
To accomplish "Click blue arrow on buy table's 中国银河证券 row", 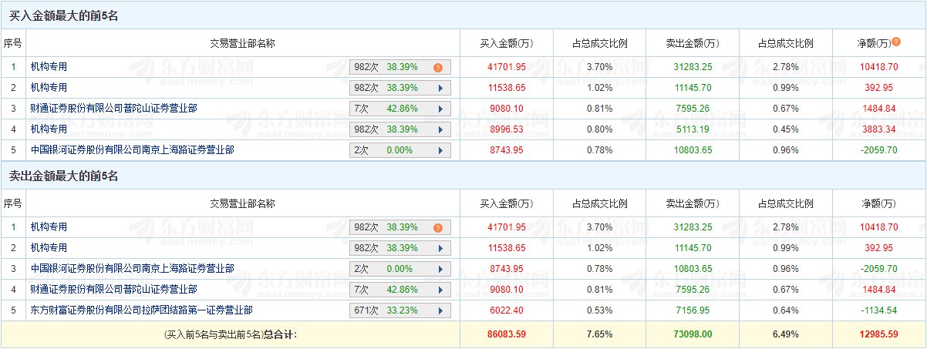I will (x=440, y=150).
